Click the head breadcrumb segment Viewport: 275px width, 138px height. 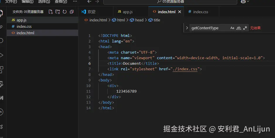click(x=137, y=20)
